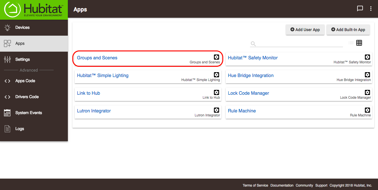Screen dimensions: 378x190
Task: Go to Devices in sidebar
Action: point(34,28)
